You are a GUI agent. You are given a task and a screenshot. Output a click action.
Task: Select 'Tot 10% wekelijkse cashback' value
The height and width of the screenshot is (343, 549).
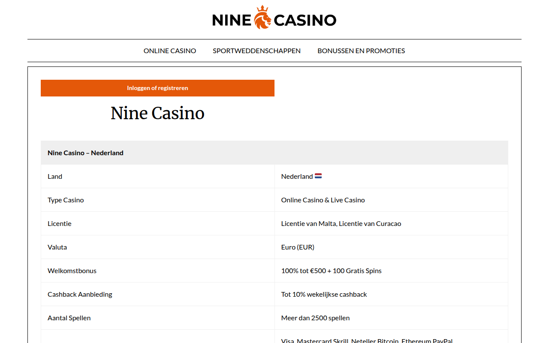(324, 294)
